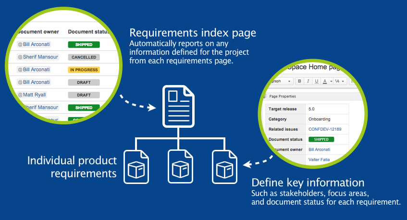This screenshot has height=220, width=407.
Task: Click the Bold formatting button
Action: 299,81
